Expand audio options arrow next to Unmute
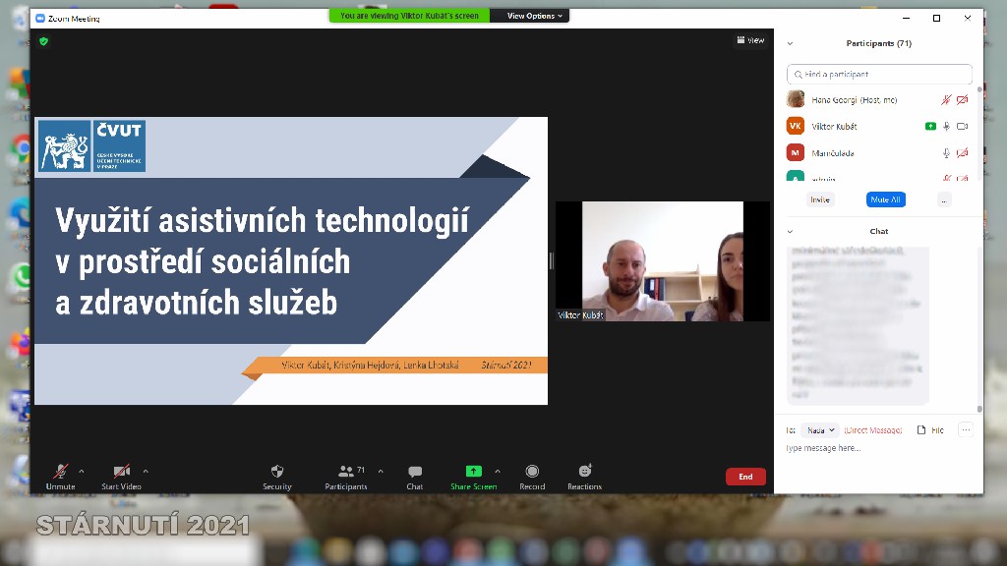 [82, 471]
